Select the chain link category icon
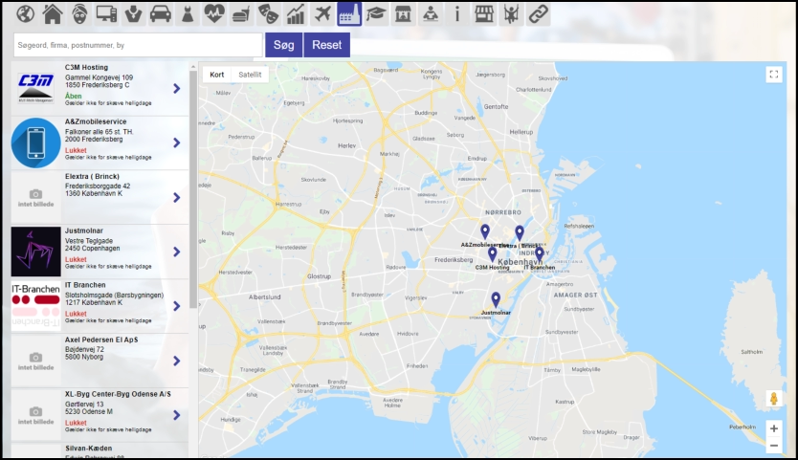The image size is (798, 460). pyautogui.click(x=538, y=13)
